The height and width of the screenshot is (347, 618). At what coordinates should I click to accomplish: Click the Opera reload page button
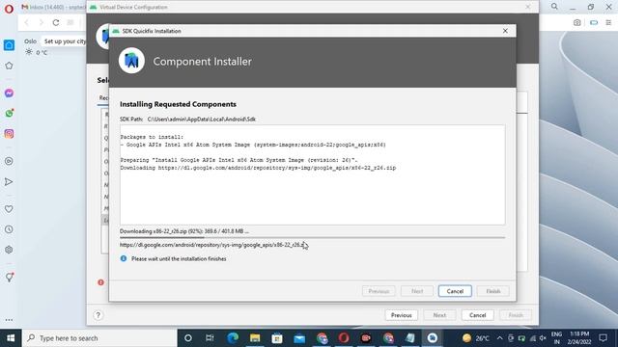pyautogui.click(x=56, y=22)
